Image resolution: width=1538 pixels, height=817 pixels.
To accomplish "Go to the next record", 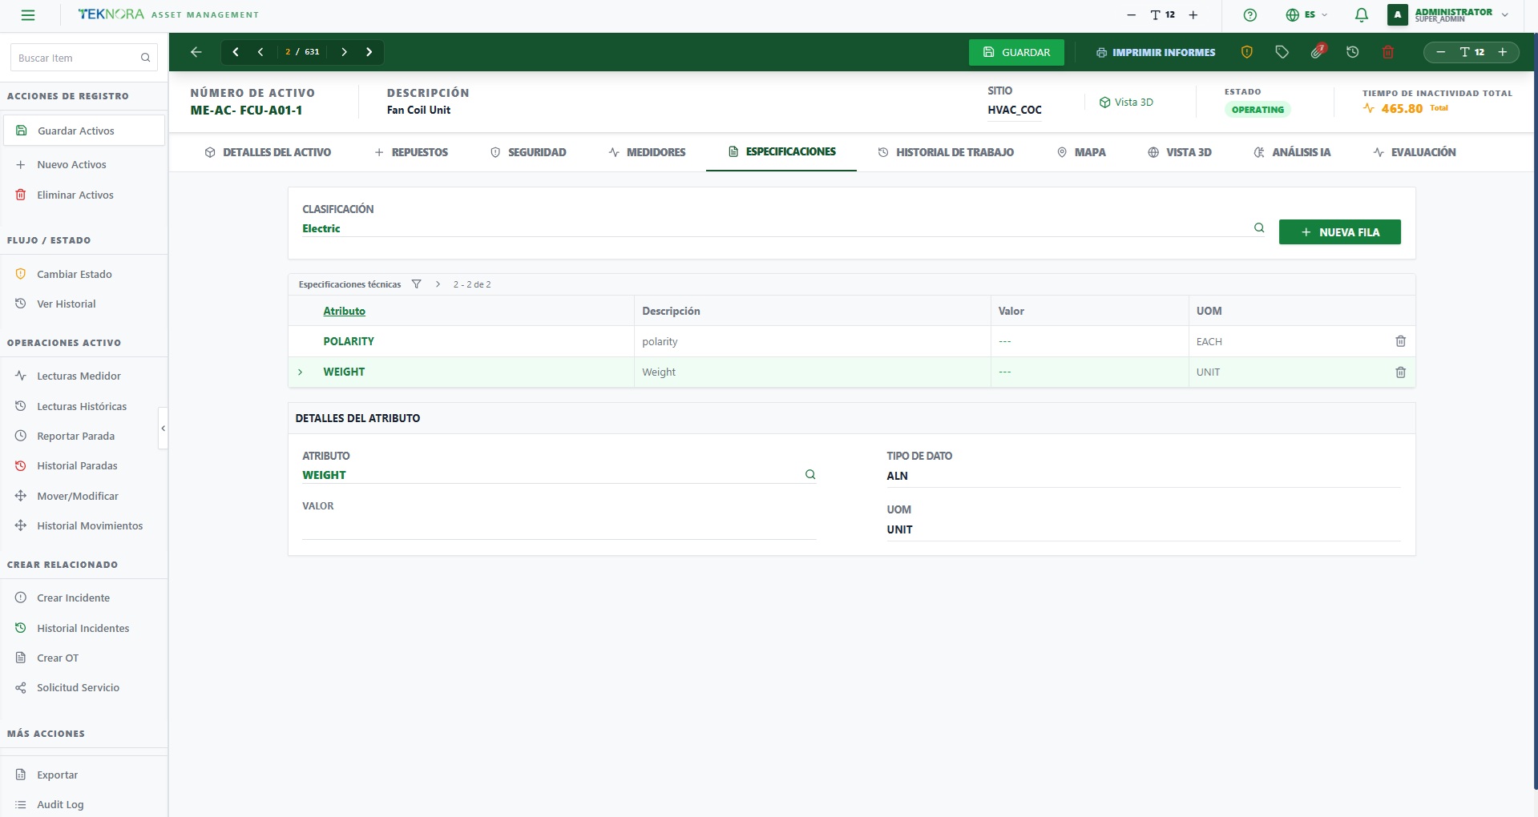I will [344, 52].
